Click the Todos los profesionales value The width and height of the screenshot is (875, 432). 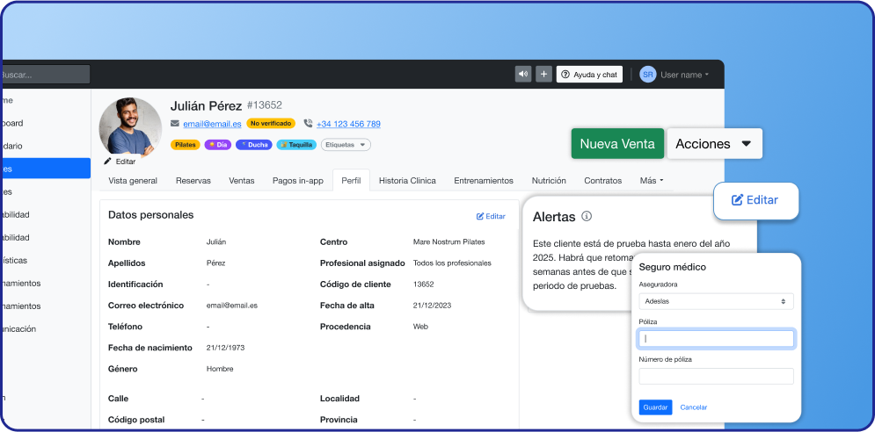[x=452, y=263]
